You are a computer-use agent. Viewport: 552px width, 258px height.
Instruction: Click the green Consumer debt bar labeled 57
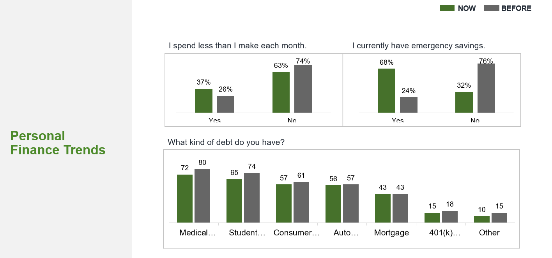click(x=284, y=203)
